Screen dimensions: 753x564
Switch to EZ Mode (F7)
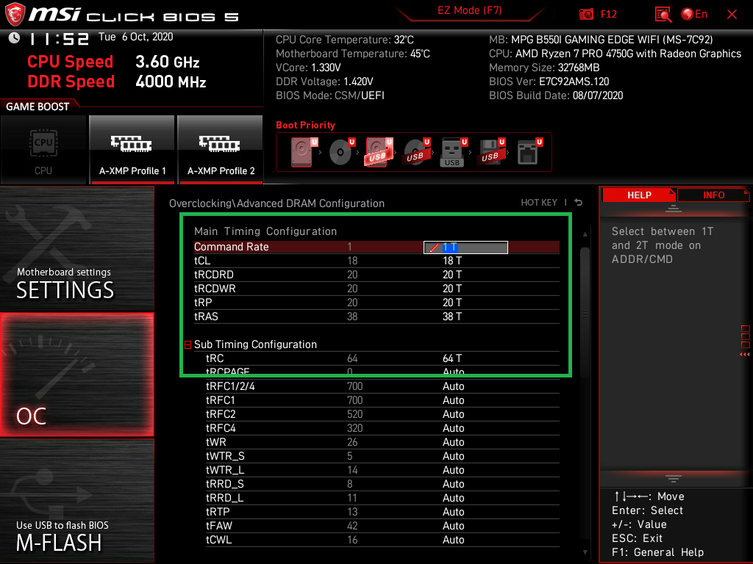point(470,10)
